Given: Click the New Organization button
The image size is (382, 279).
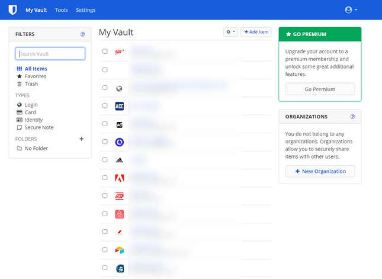Looking at the screenshot, I should 320,171.
